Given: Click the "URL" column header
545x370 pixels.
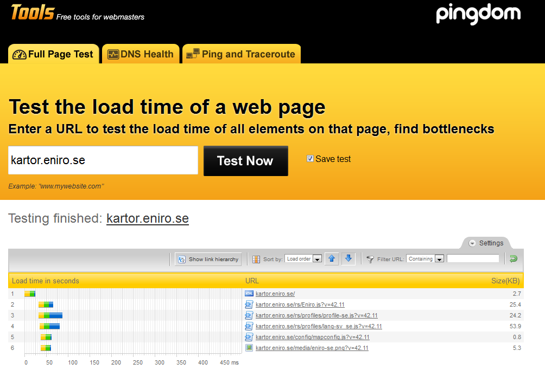Looking at the screenshot, I should point(252,281).
